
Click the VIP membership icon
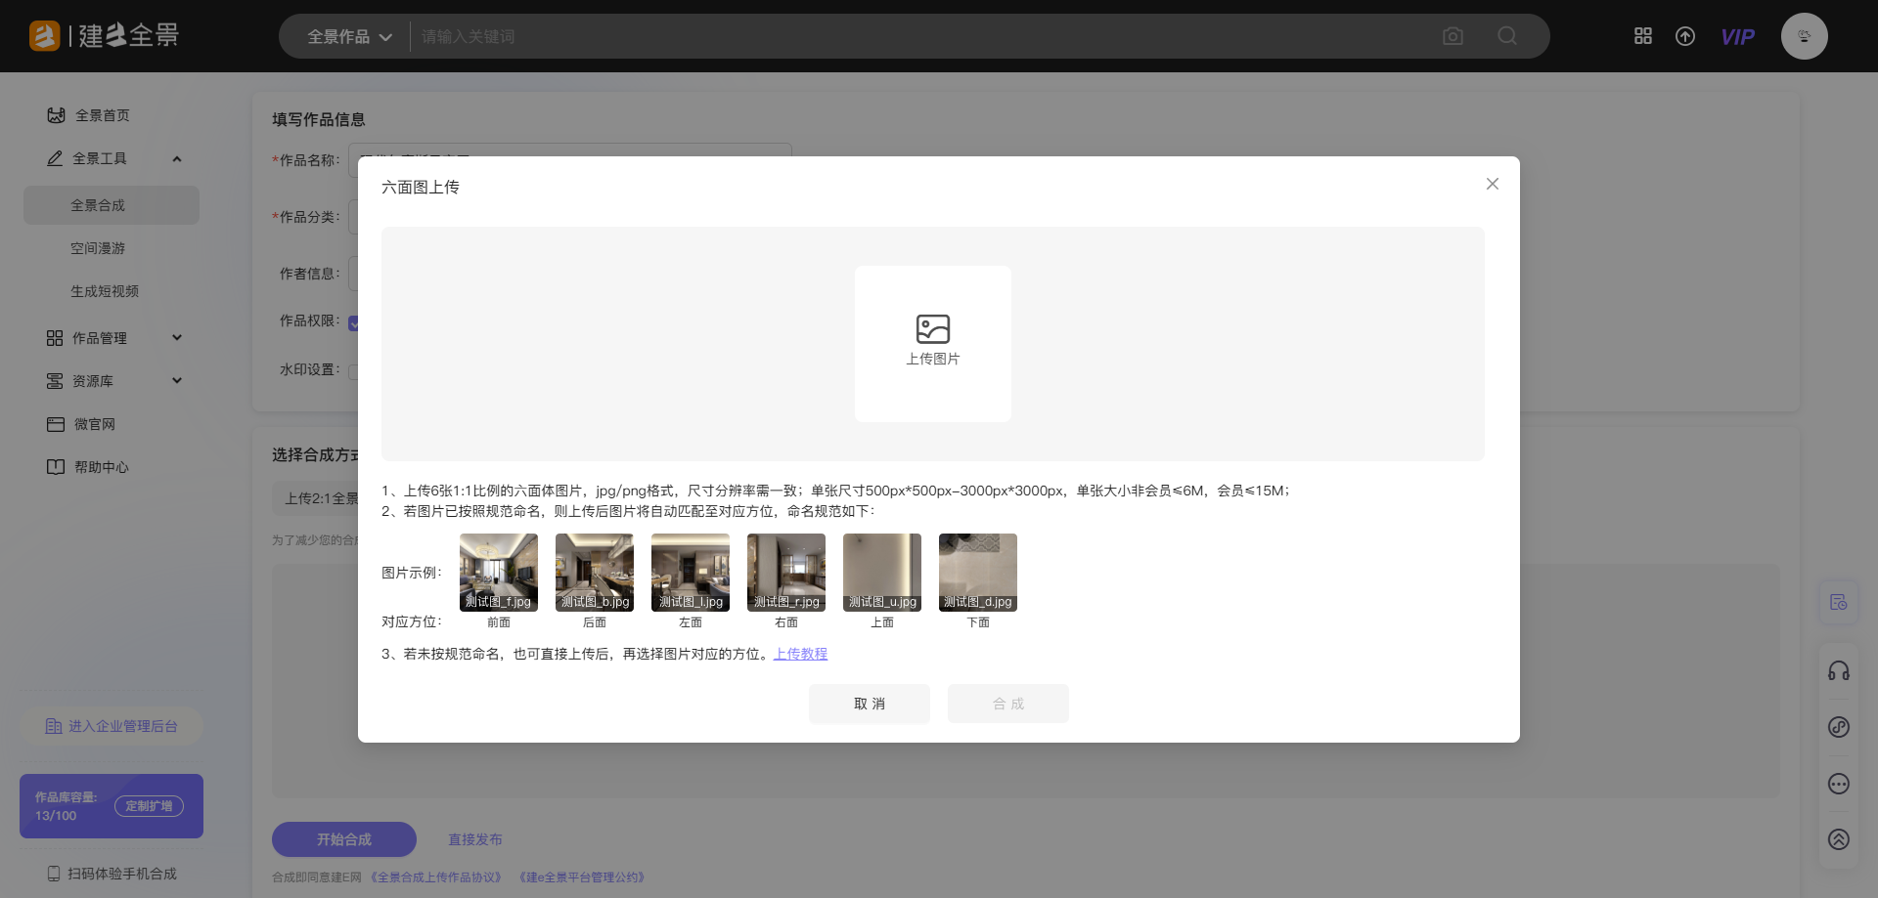[x=1737, y=37]
